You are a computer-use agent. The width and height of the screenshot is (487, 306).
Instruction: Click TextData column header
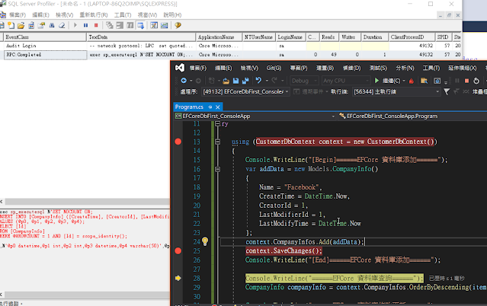coord(141,37)
